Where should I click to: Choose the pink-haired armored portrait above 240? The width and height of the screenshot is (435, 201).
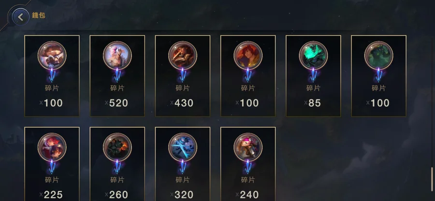click(248, 147)
